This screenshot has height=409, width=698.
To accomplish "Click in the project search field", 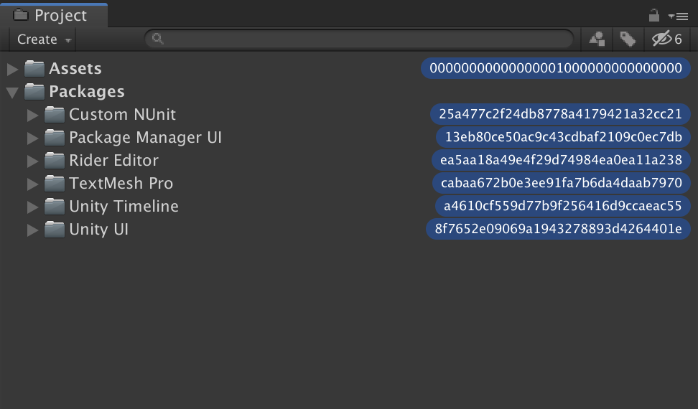I will [359, 39].
